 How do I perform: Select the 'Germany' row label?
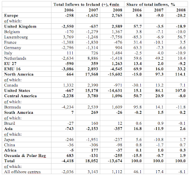tap(13, 48)
